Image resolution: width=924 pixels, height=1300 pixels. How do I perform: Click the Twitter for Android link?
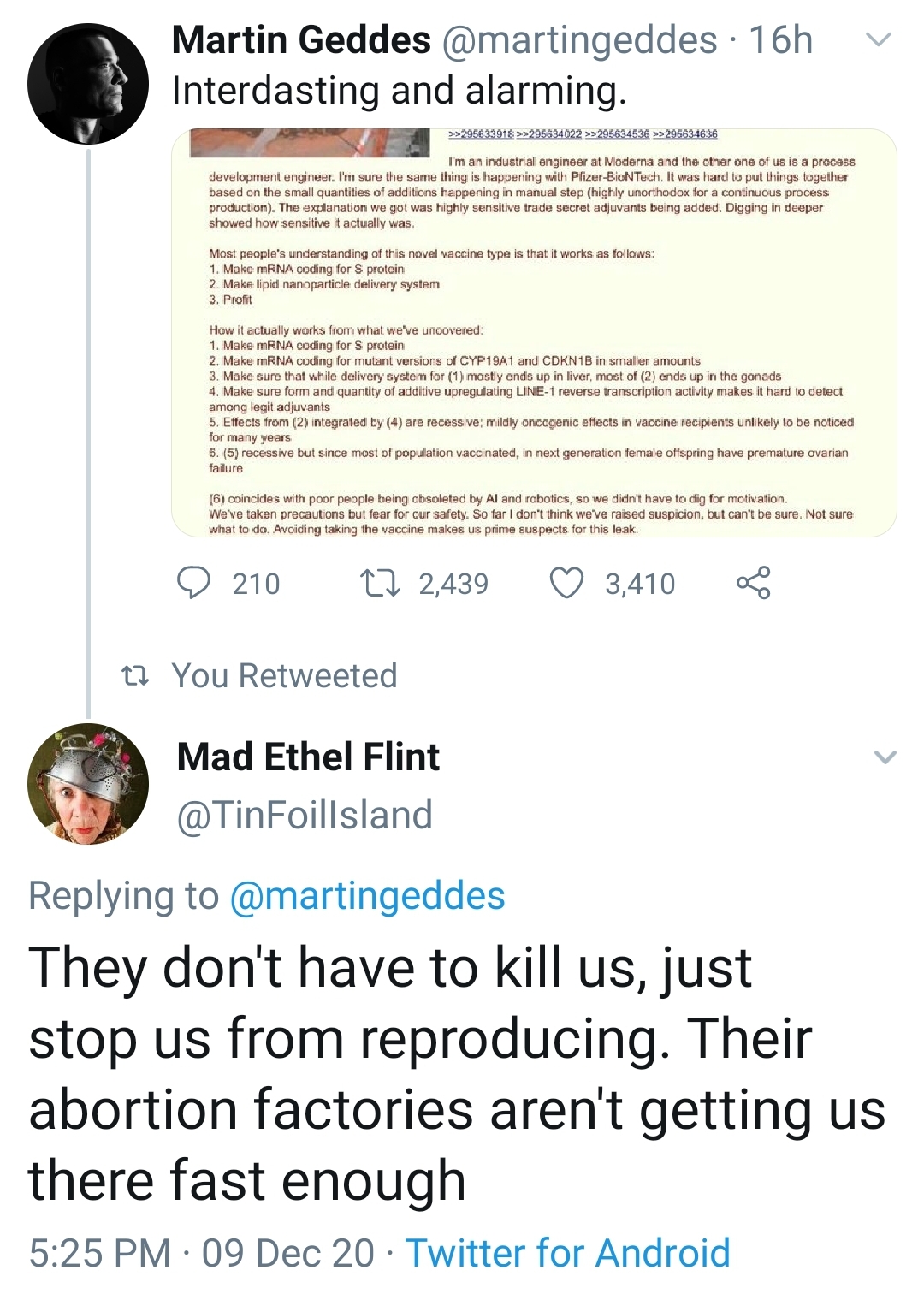(567, 1253)
